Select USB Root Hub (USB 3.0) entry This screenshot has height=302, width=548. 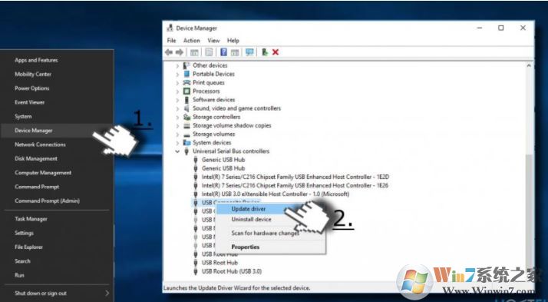click(232, 271)
